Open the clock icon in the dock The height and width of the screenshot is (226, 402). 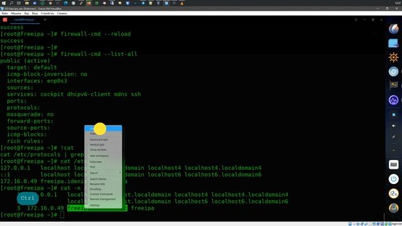pyautogui.click(x=394, y=193)
